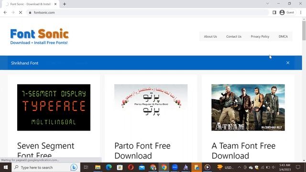Open the USD currency taskbar widget
The image size is (306, 172).
pyautogui.click(x=225, y=167)
